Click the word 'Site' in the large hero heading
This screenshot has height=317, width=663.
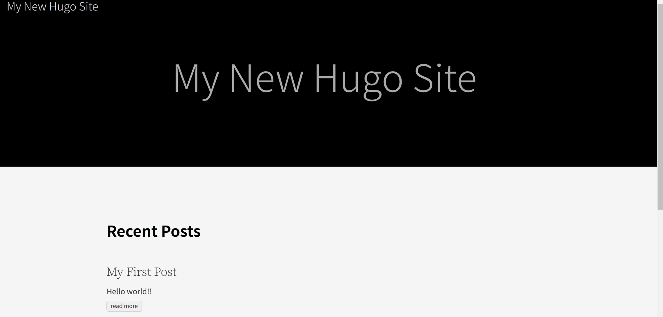[445, 78]
